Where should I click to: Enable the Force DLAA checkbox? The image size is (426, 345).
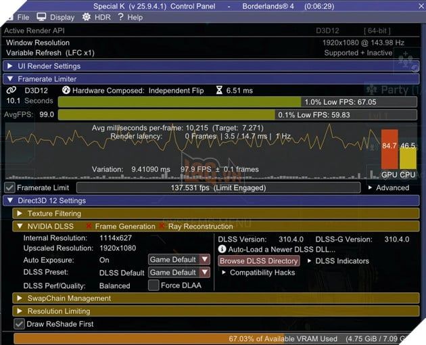click(x=153, y=285)
